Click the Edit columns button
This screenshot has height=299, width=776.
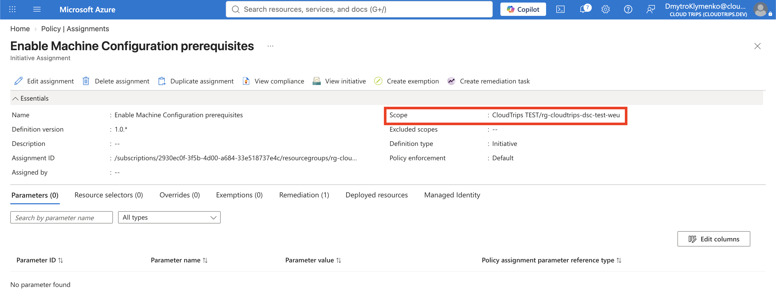714,239
